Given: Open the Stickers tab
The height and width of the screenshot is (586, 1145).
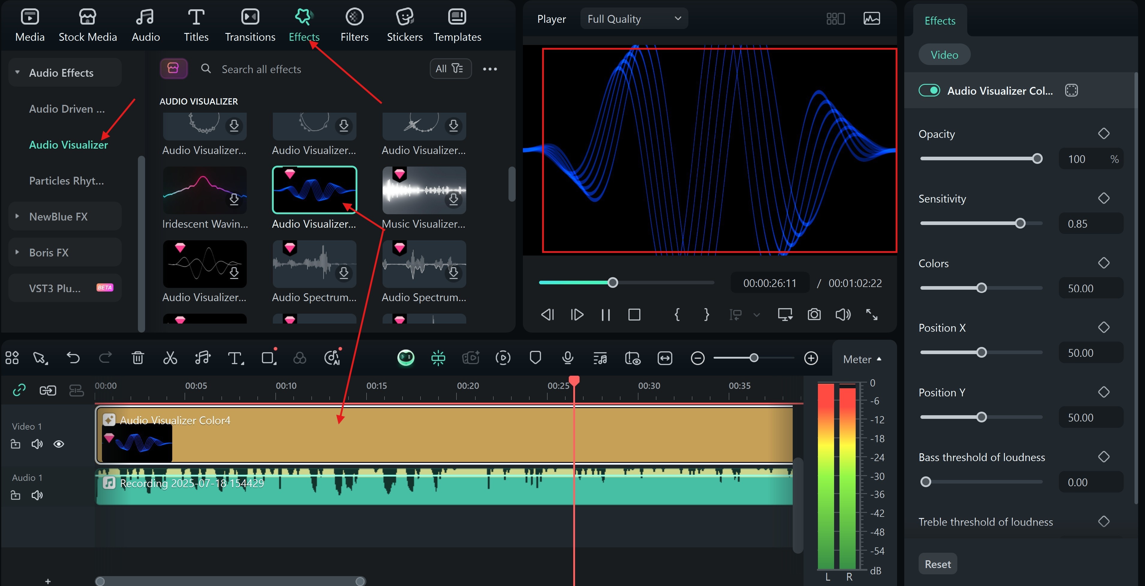Looking at the screenshot, I should coord(404,25).
